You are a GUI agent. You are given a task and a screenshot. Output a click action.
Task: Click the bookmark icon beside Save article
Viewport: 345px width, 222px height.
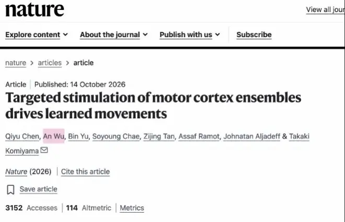(x=10, y=190)
